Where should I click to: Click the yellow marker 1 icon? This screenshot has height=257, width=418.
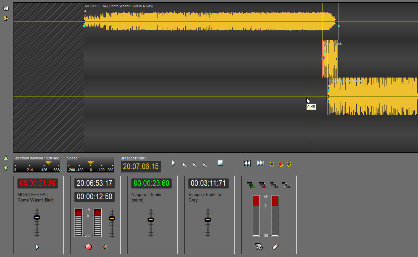(x=272, y=165)
